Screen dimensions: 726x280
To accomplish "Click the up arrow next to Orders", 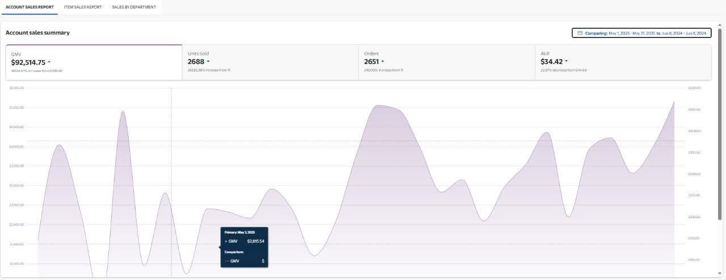I will tap(382, 61).
